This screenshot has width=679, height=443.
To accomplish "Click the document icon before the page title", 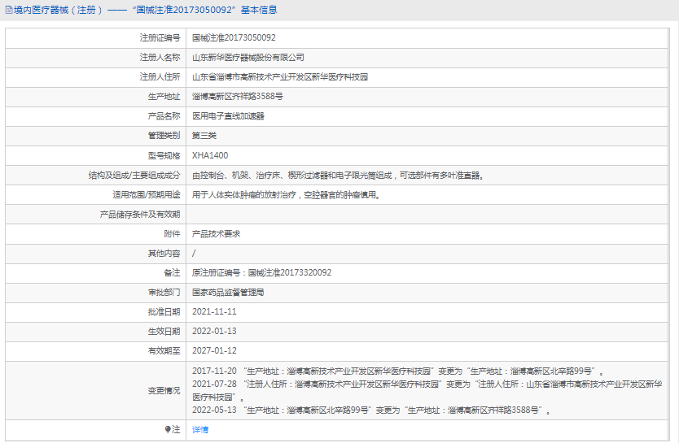I will (9, 10).
